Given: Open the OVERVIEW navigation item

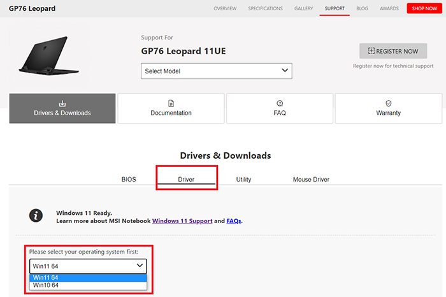Looking at the screenshot, I should (225, 8).
